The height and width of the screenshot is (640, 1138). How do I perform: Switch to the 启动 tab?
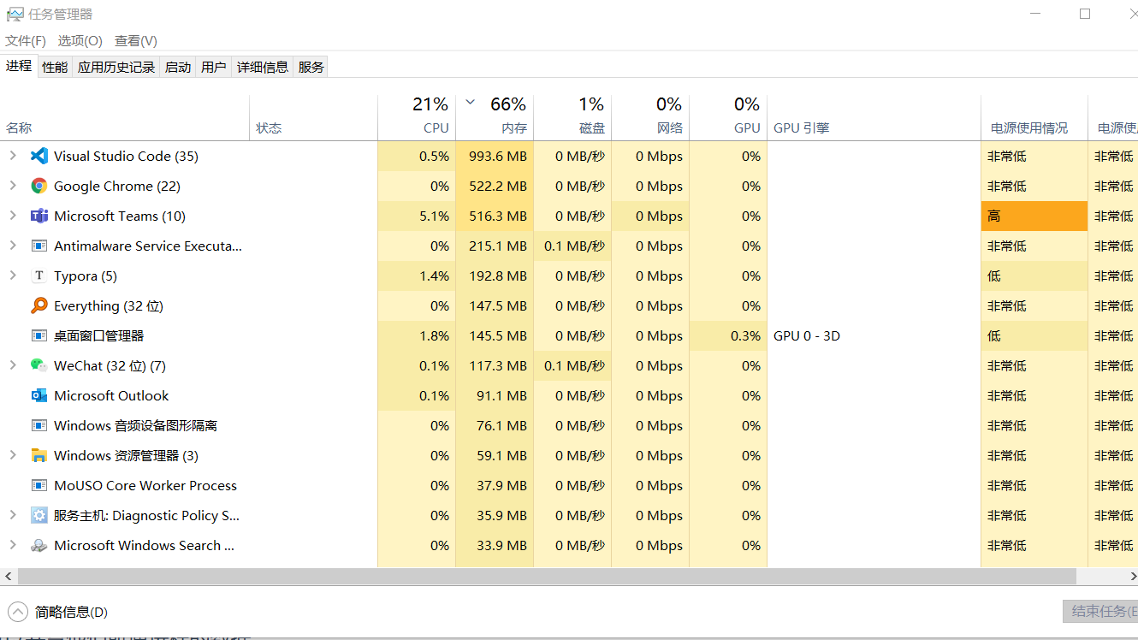point(178,67)
